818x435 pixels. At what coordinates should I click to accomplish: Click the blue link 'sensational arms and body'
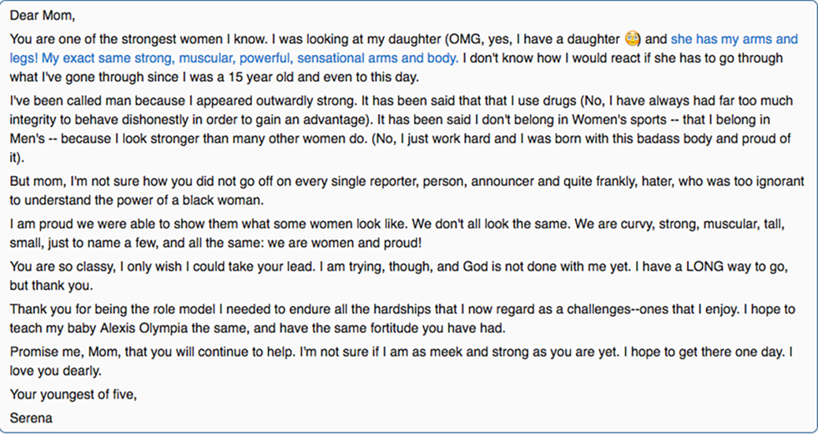coord(379,58)
